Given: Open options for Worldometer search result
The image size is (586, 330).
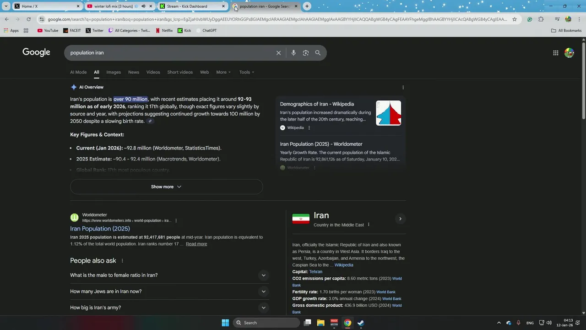Looking at the screenshot, I should [x=176, y=220].
